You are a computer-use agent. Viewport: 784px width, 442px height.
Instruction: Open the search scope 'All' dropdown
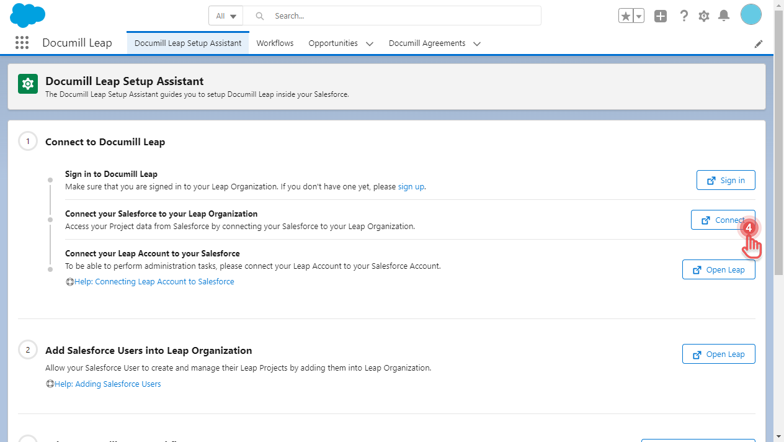click(x=226, y=16)
